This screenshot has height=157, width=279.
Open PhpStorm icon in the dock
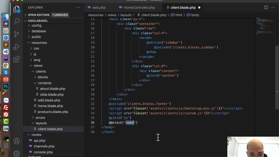[x=6, y=58]
